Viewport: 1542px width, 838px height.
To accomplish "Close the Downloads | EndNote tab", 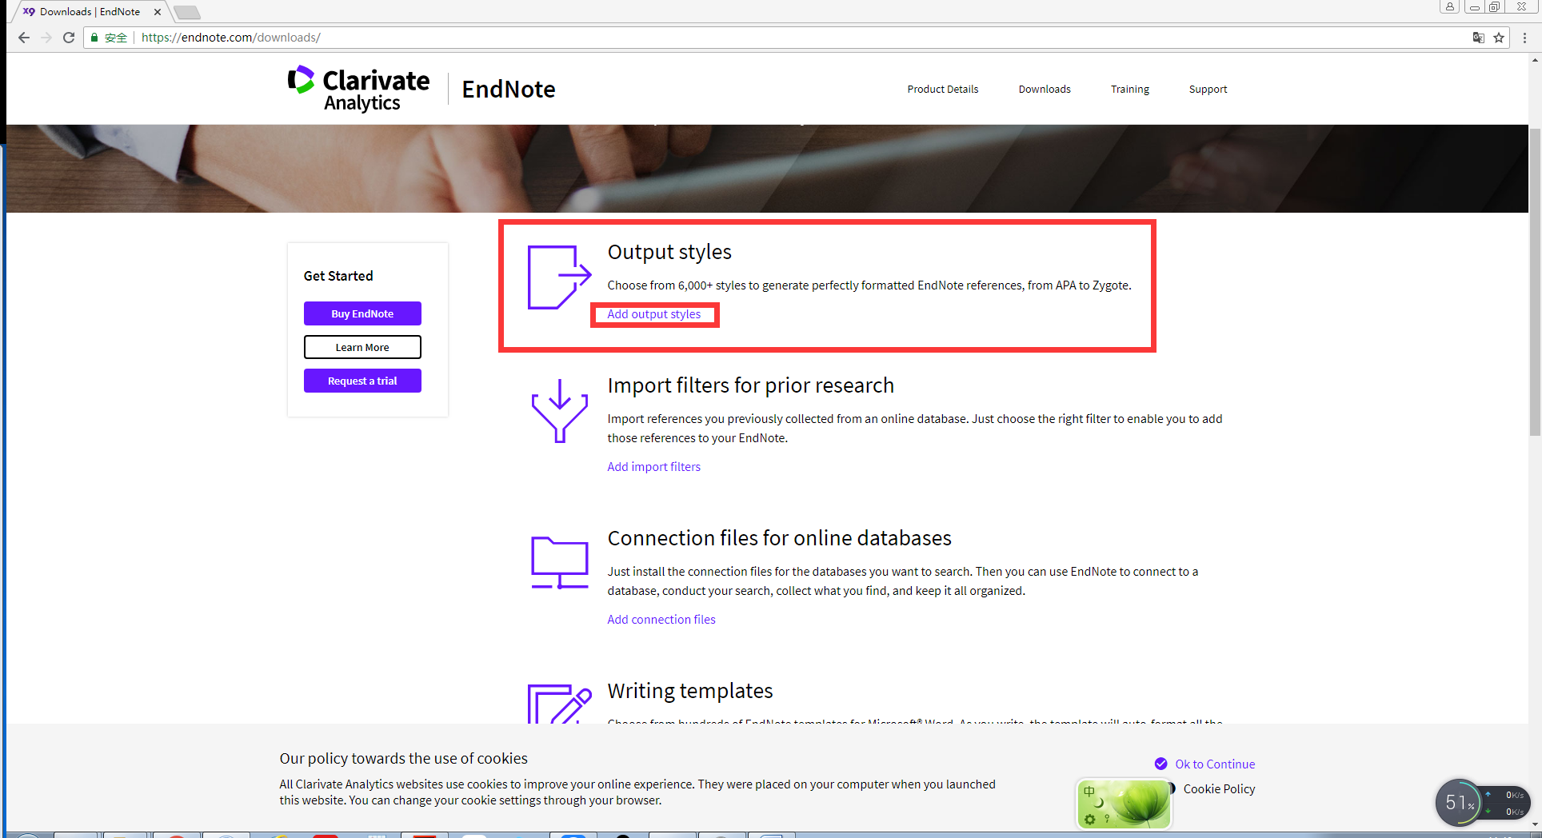I will (x=158, y=12).
